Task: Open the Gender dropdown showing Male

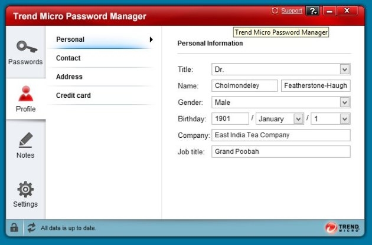Action: [x=281, y=102]
